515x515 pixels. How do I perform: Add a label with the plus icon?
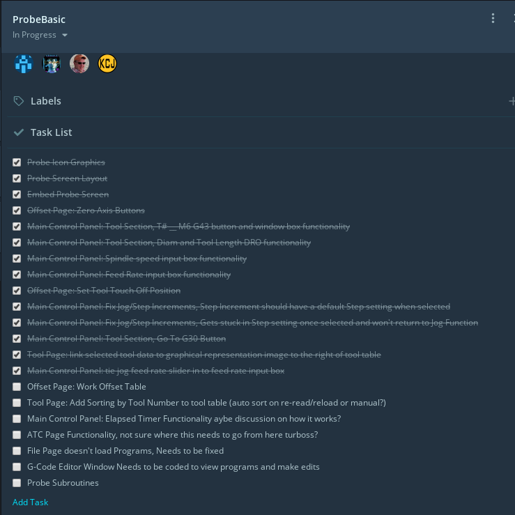pos(512,101)
